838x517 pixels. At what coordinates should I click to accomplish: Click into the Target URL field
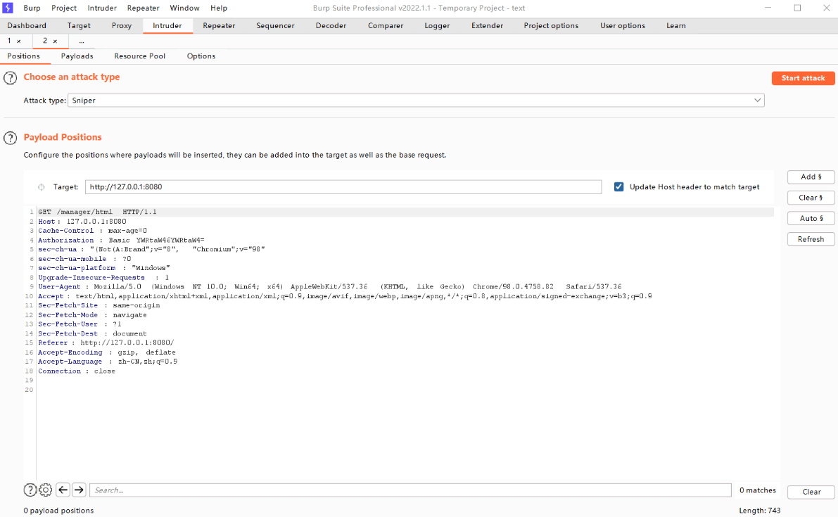(343, 187)
